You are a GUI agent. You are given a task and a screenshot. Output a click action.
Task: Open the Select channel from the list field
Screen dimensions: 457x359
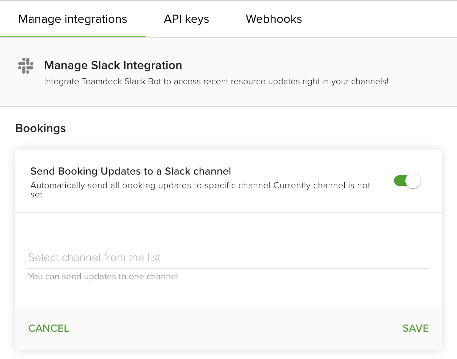click(x=228, y=258)
